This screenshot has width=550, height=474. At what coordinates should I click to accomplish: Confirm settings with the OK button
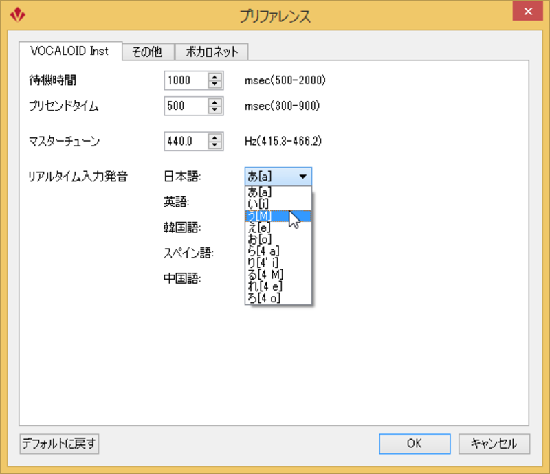pos(415,444)
